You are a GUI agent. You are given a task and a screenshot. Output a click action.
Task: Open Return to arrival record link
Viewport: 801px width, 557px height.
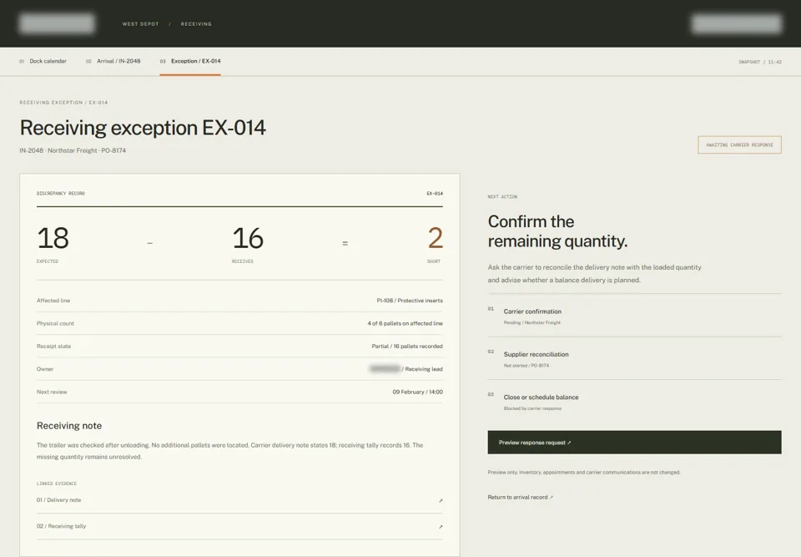[520, 497]
